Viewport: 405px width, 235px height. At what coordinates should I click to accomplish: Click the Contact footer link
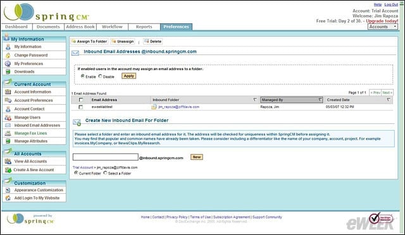click(x=158, y=217)
